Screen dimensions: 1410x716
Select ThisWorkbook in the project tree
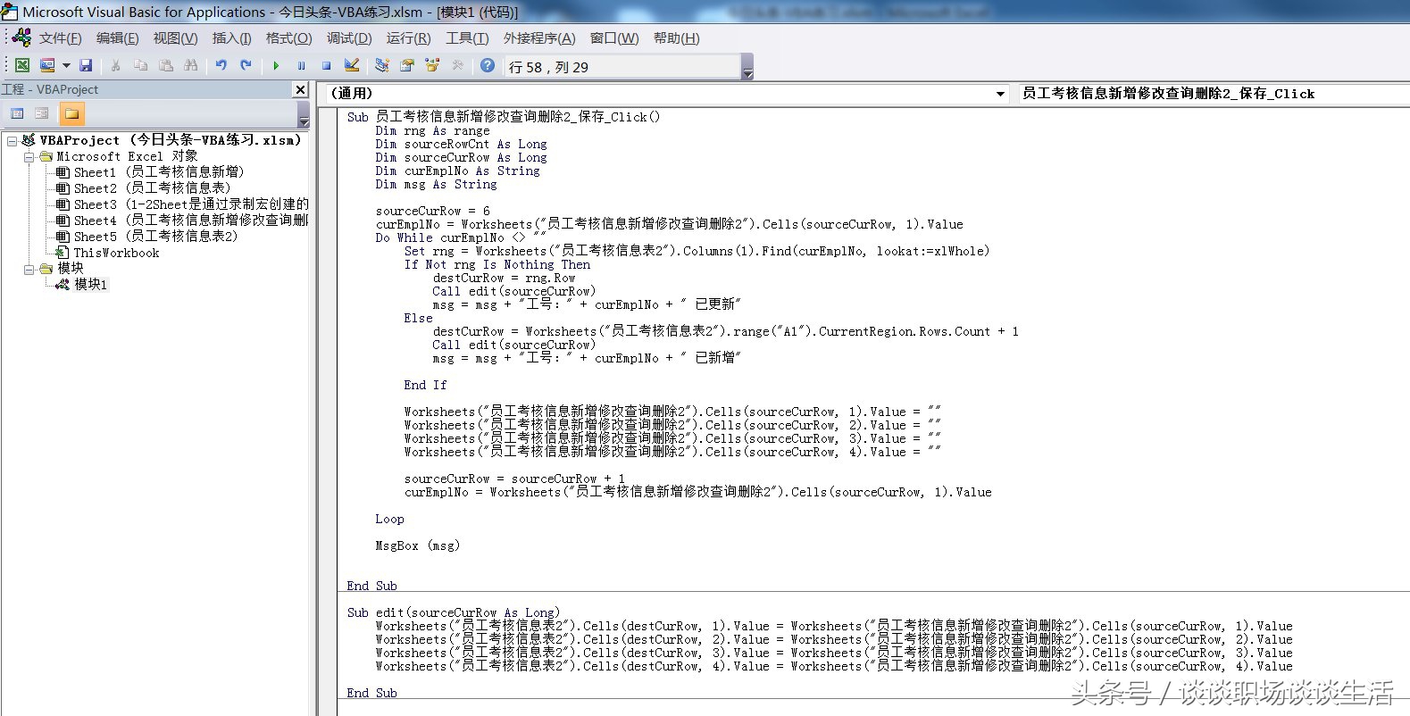116,253
